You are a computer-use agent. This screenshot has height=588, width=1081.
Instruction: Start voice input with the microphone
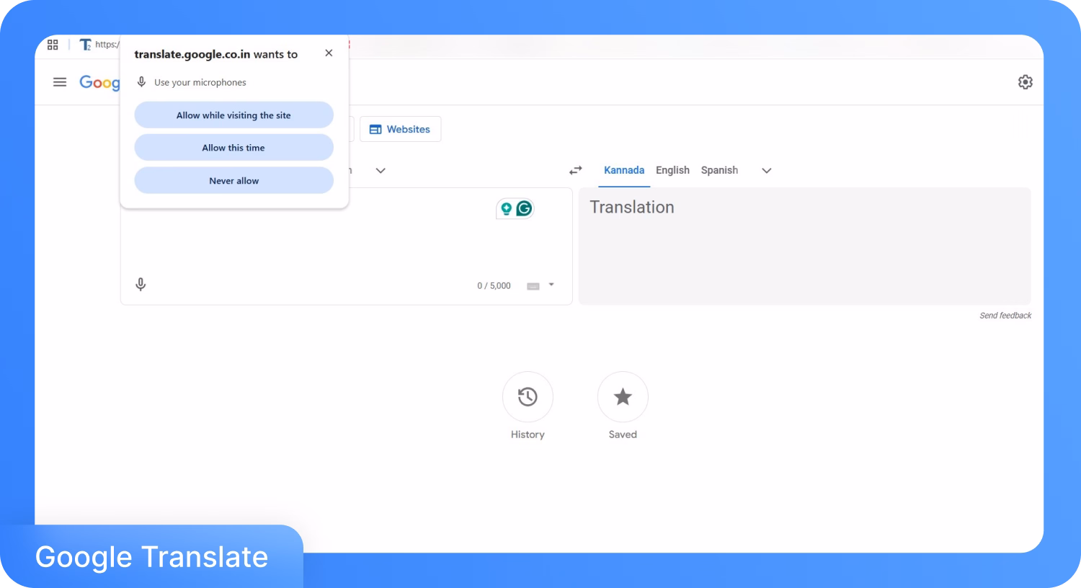pyautogui.click(x=141, y=285)
